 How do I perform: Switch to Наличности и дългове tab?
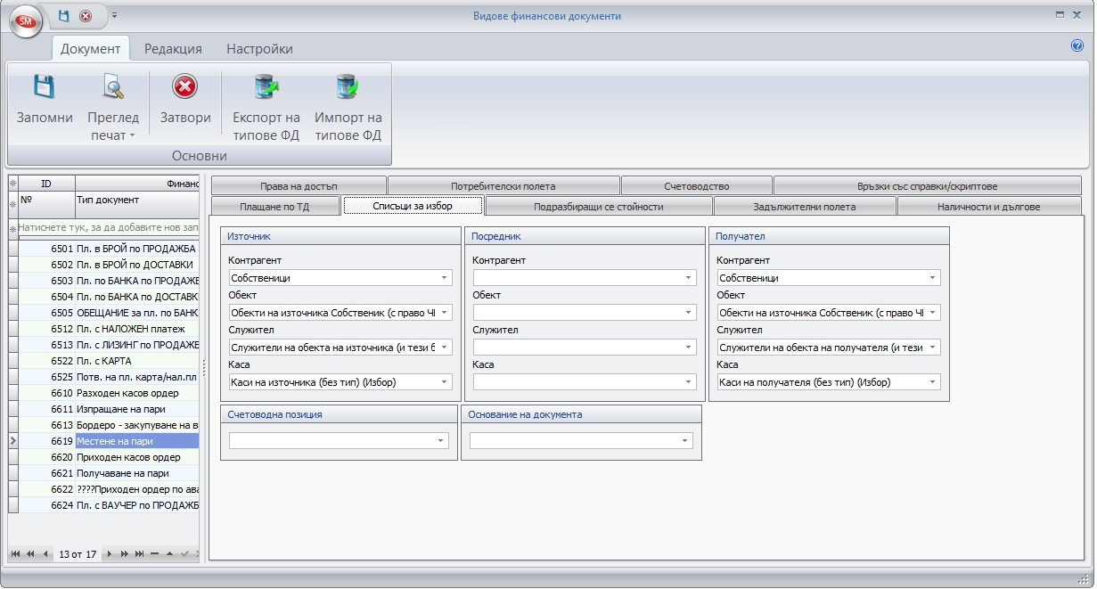[989, 207]
